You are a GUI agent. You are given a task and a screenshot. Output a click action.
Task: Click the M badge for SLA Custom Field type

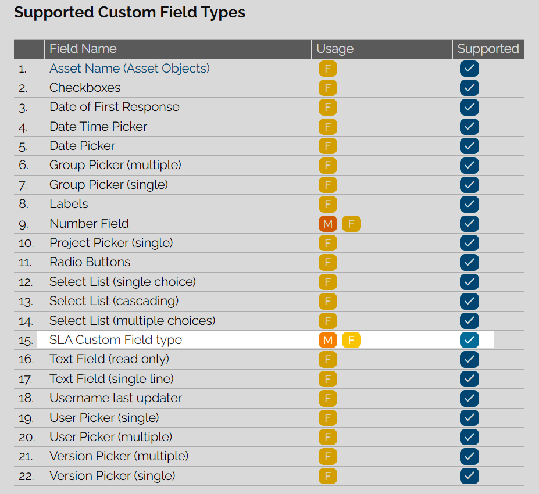(x=327, y=340)
